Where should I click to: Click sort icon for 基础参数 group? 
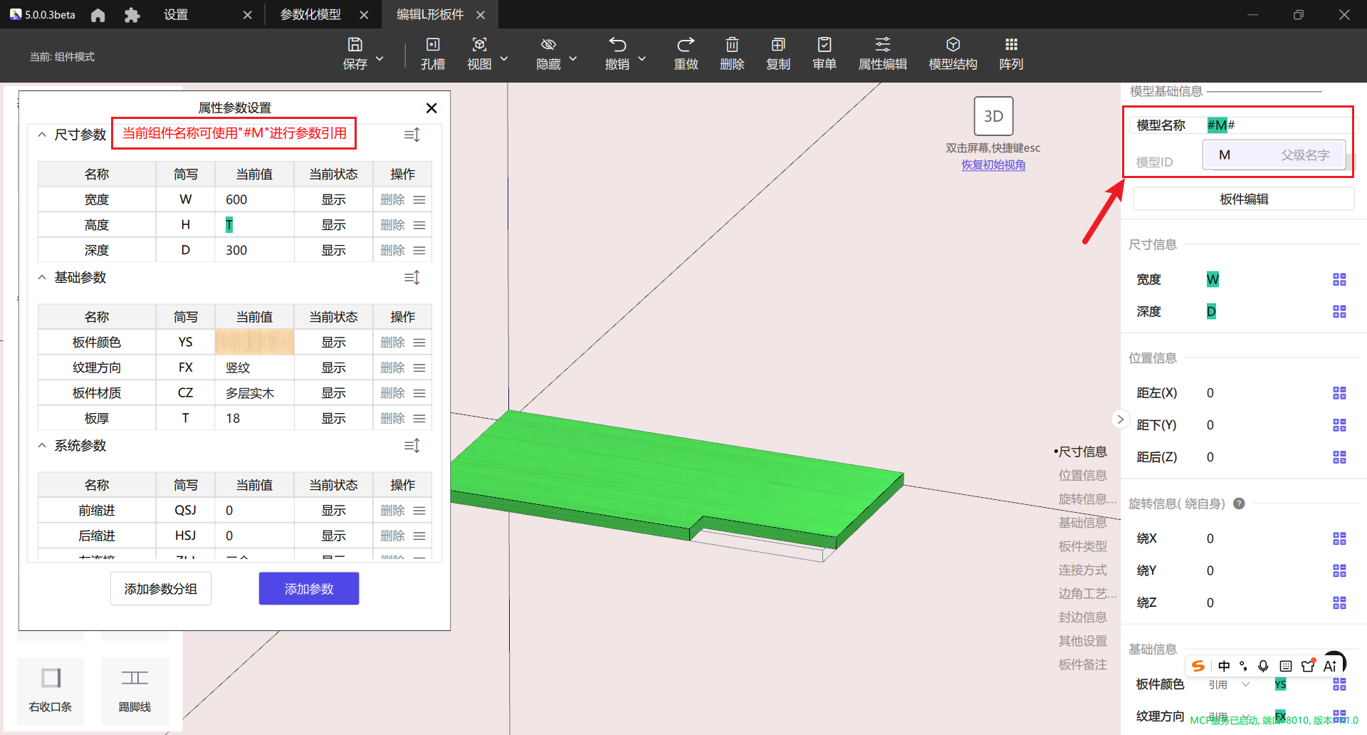pos(412,277)
